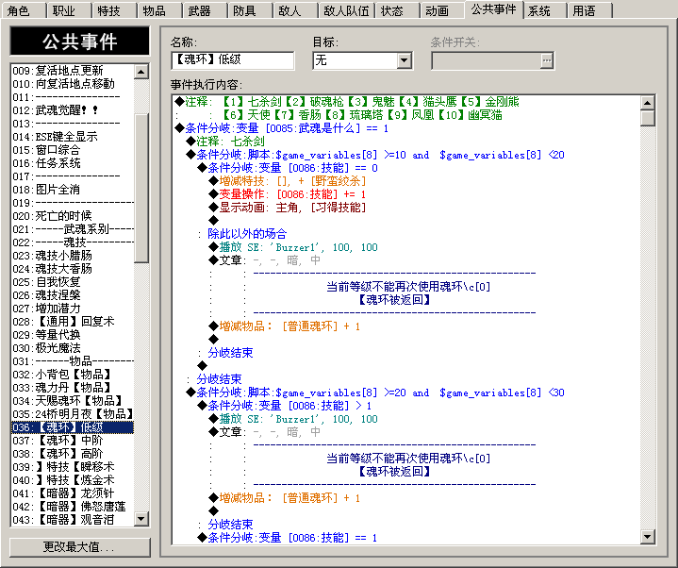Select event 026:魂技涅槃

73,295
